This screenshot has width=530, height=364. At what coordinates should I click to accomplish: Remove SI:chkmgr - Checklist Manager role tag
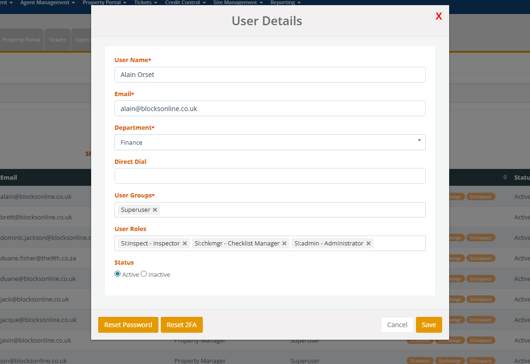(284, 244)
